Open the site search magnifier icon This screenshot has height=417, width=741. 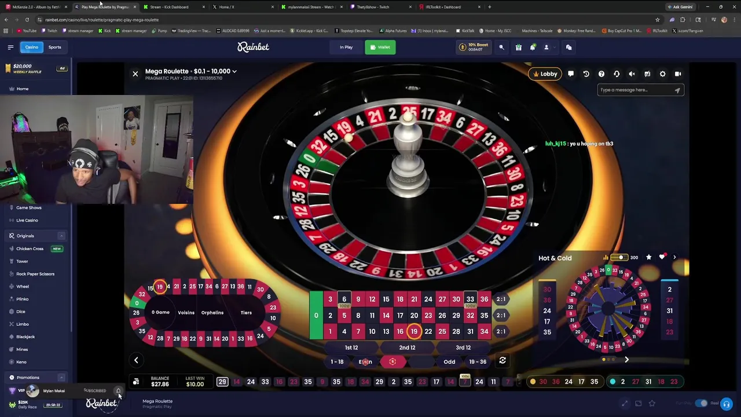[501, 47]
